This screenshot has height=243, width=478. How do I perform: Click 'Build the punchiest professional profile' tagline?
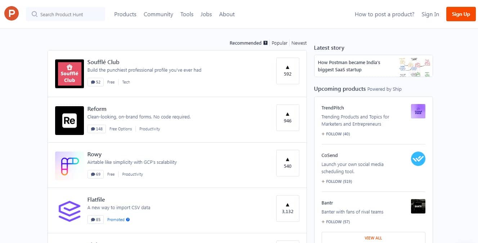point(144,70)
